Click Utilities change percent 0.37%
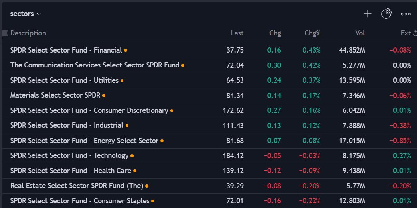The width and height of the screenshot is (417, 208). (312, 80)
